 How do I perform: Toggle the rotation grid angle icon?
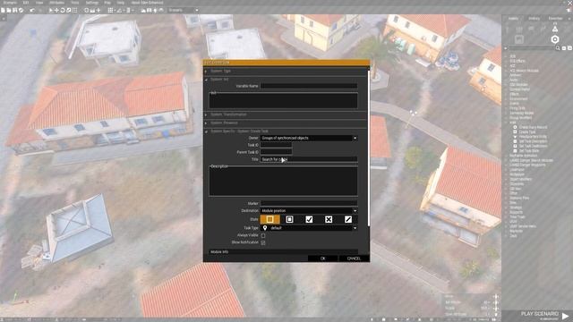pyautogui.click(x=119, y=10)
